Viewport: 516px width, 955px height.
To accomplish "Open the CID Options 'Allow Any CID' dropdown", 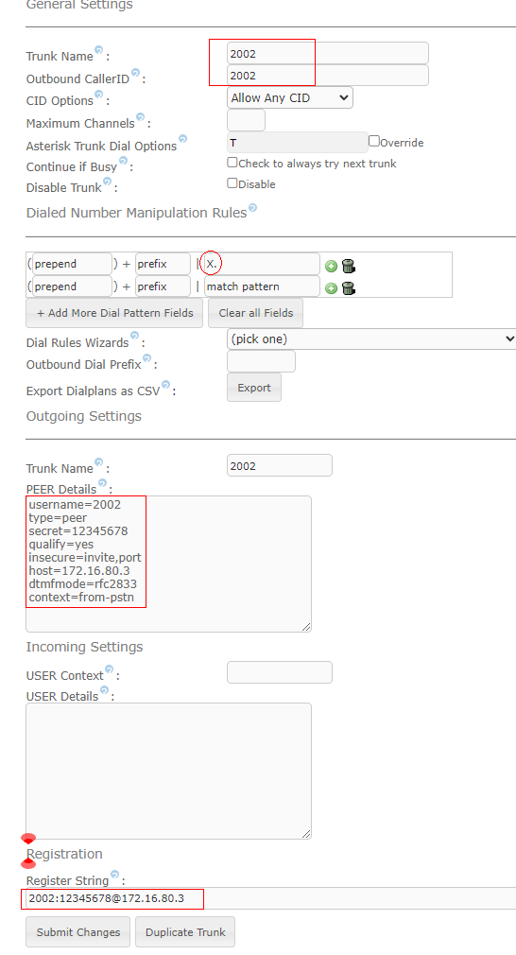I will point(289,97).
